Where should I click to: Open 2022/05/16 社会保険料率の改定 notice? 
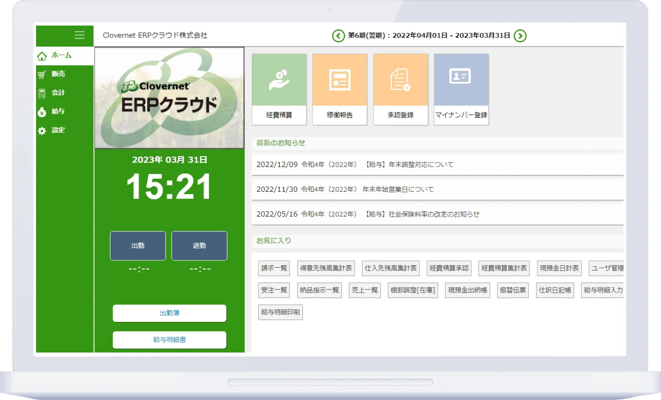point(437,214)
